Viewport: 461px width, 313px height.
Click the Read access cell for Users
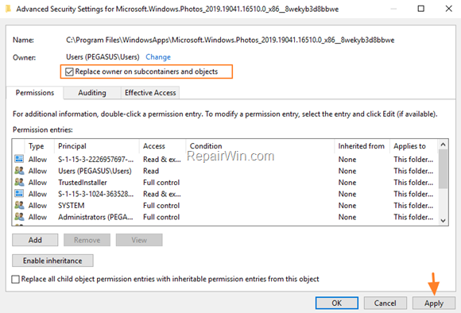(x=151, y=171)
